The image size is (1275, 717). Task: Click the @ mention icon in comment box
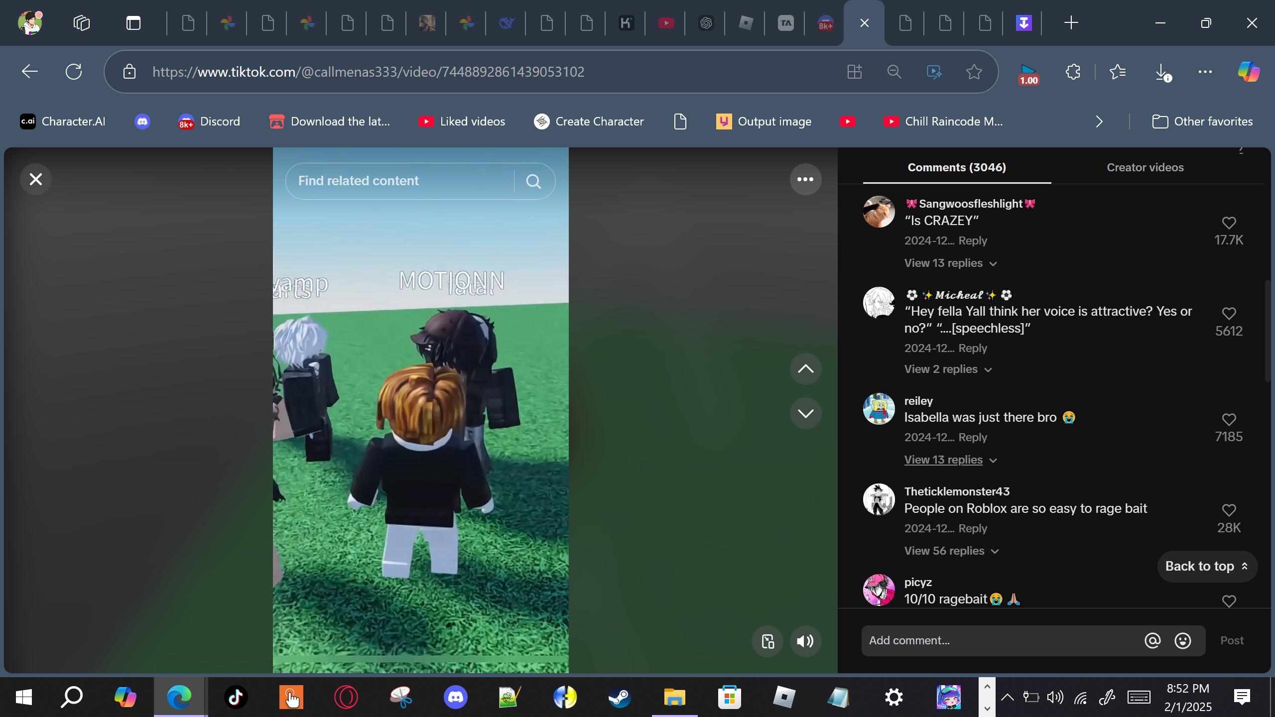coord(1152,641)
